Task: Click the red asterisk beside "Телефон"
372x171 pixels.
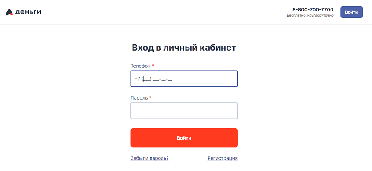Action: point(153,66)
